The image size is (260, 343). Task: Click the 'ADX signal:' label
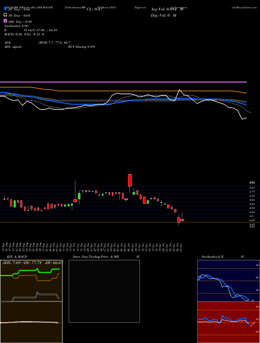click(x=13, y=47)
